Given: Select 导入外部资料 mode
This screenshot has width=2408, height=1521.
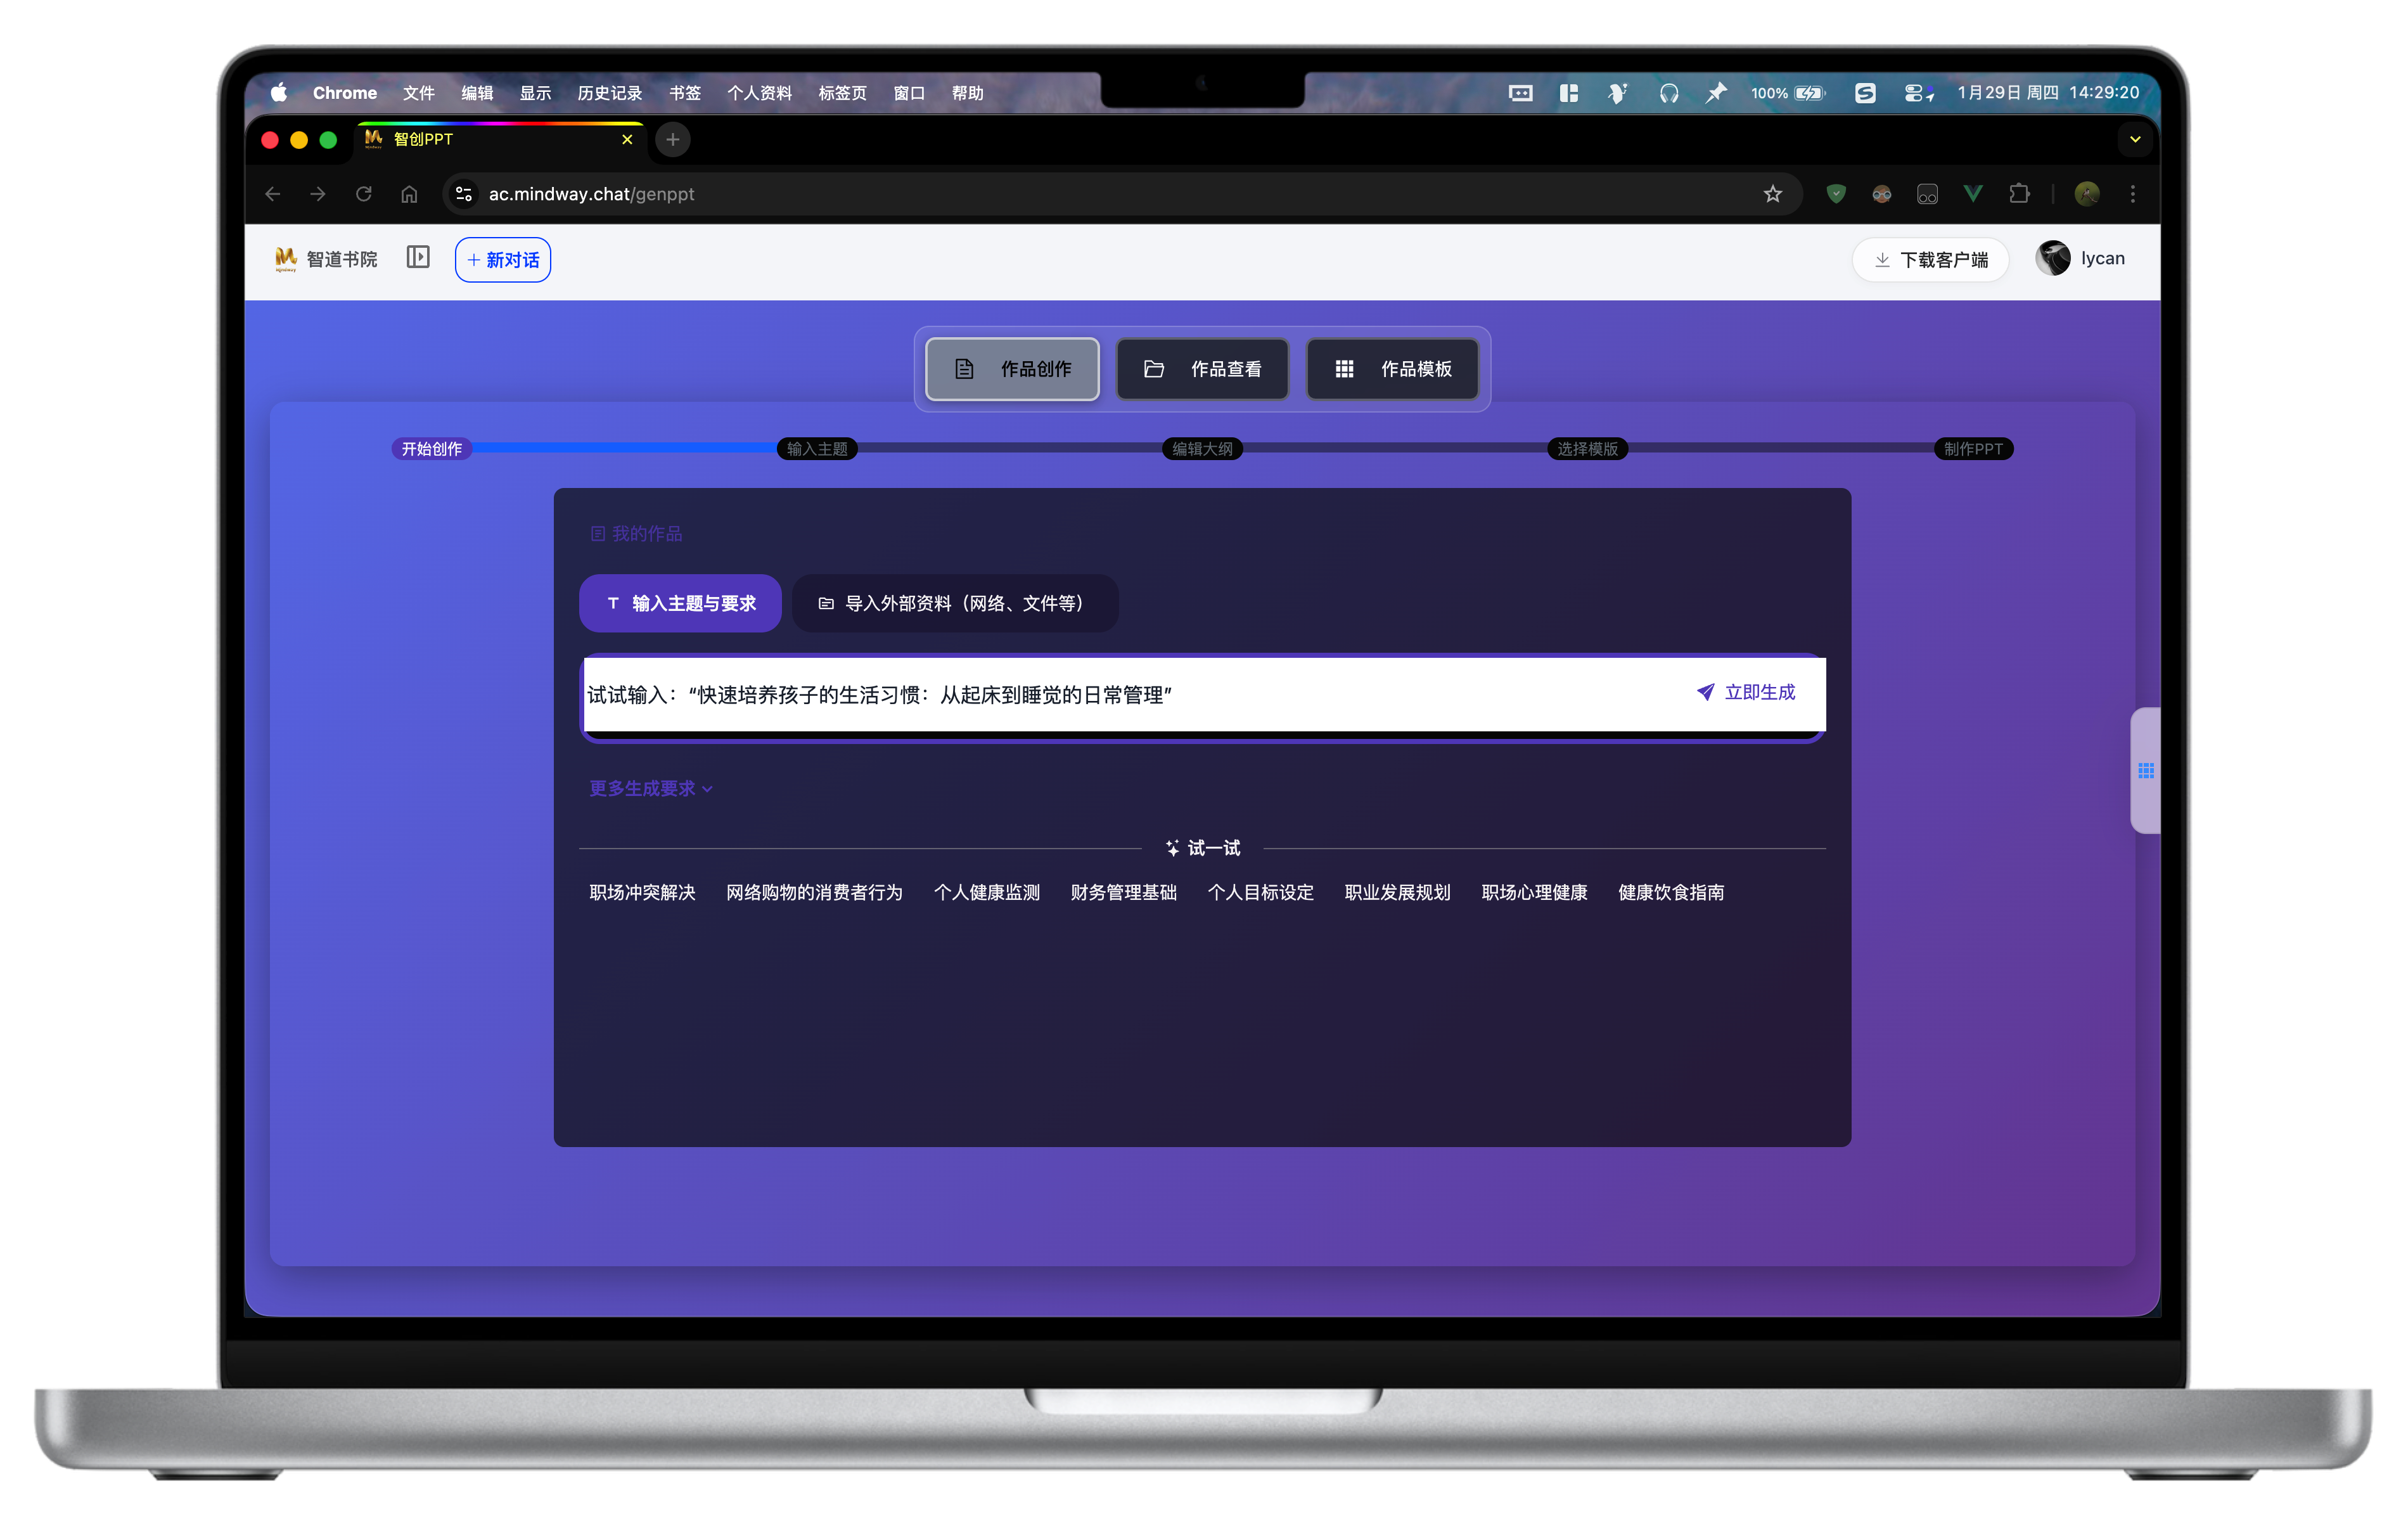Looking at the screenshot, I should pyautogui.click(x=955, y=603).
